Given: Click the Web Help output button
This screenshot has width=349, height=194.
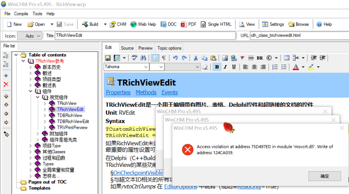Looking at the screenshot, I should coord(143,24).
